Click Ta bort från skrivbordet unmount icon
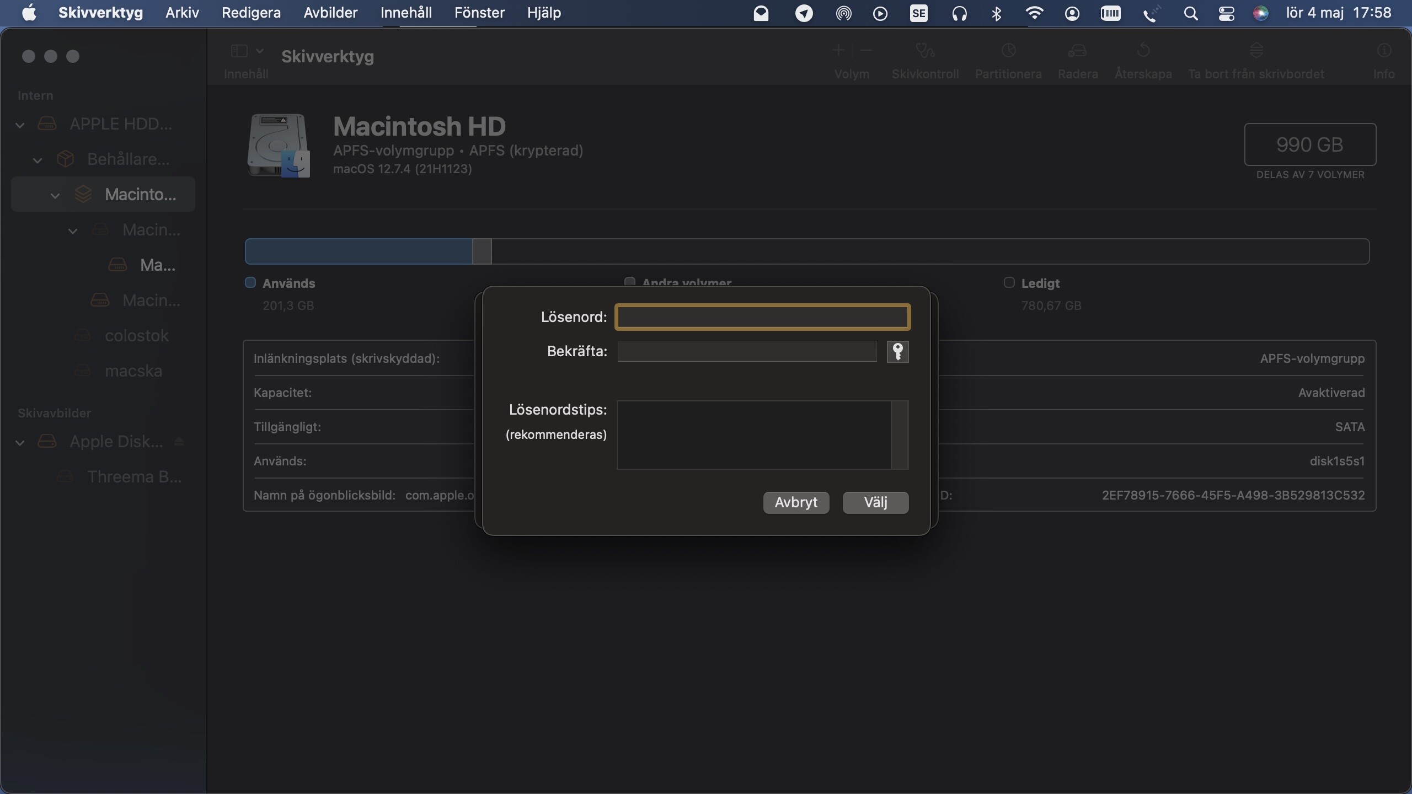 1256,51
